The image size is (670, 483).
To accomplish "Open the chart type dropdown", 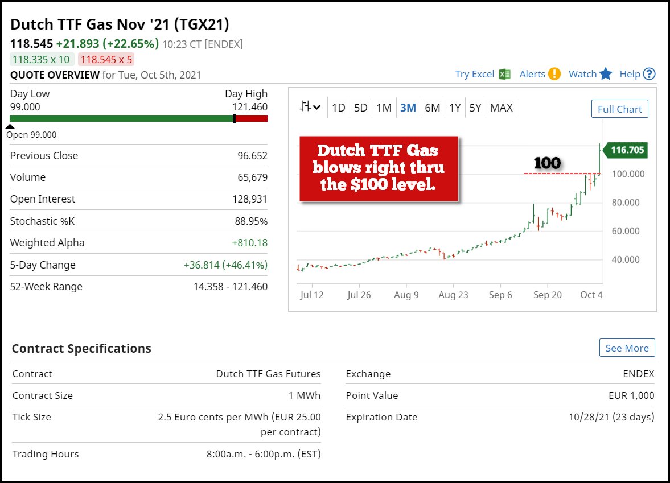I will coord(311,107).
